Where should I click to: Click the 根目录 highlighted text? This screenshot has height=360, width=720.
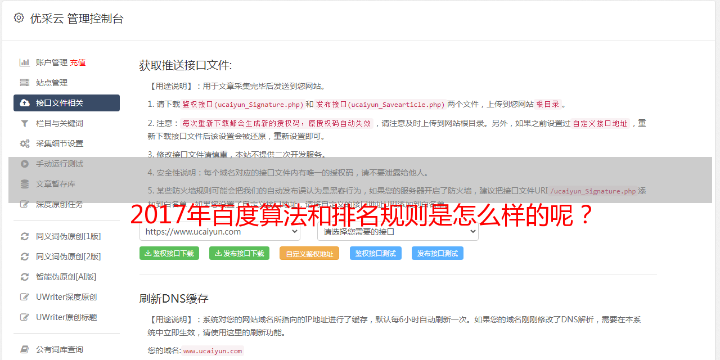(x=548, y=104)
